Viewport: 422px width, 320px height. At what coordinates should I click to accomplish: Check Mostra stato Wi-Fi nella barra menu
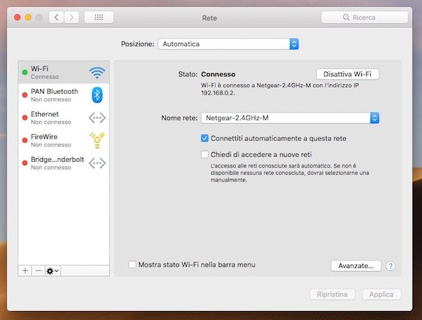[133, 264]
